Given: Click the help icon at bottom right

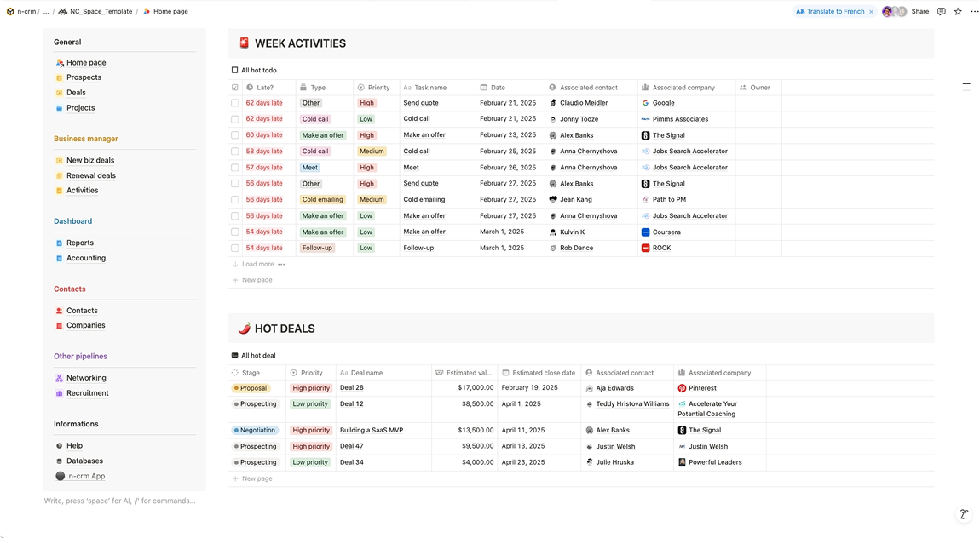Looking at the screenshot, I should (x=964, y=514).
